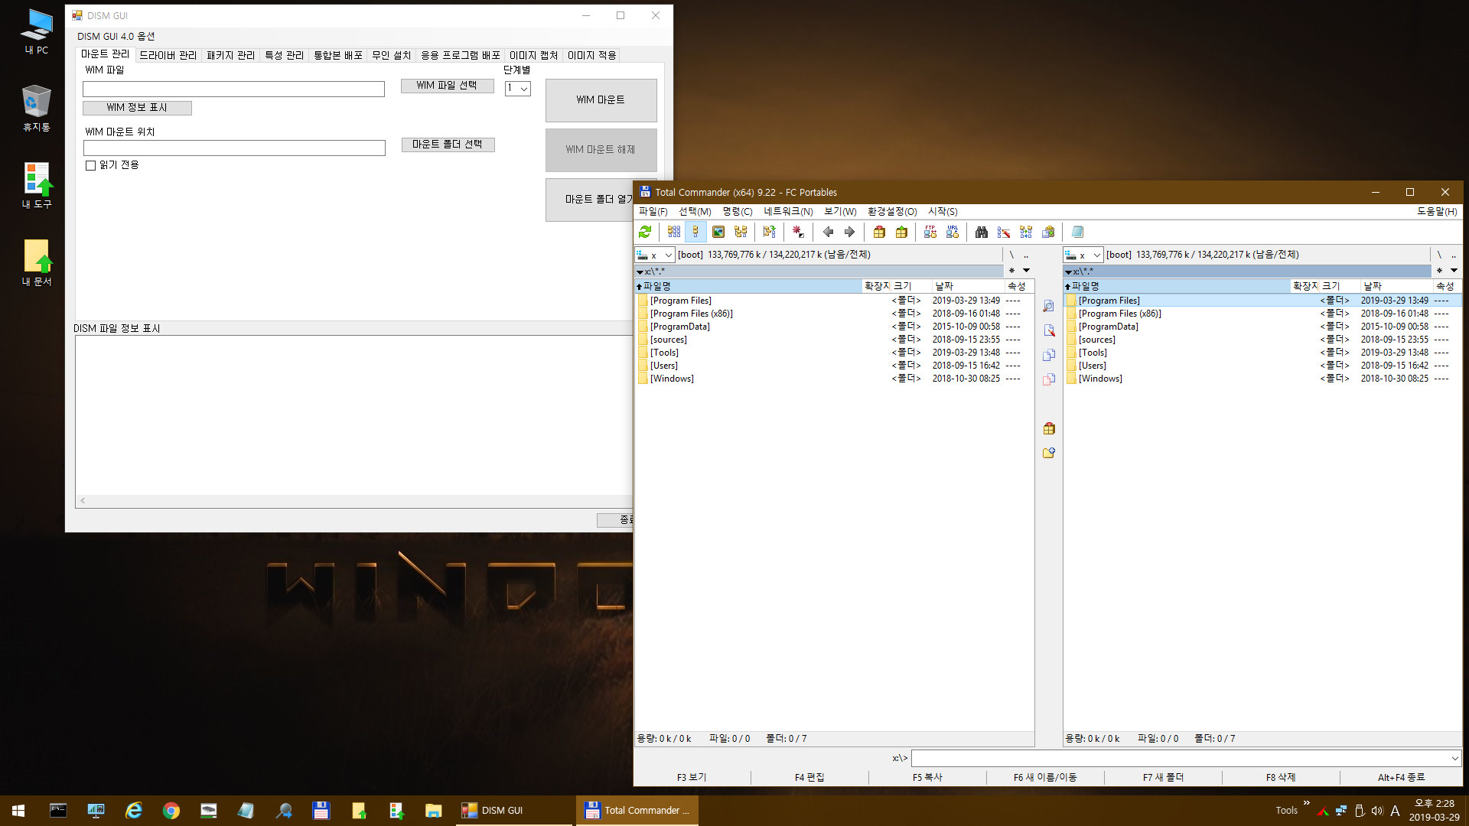Toggle the 읽기 전용 read-only checkbox
This screenshot has height=826, width=1469.
point(91,165)
